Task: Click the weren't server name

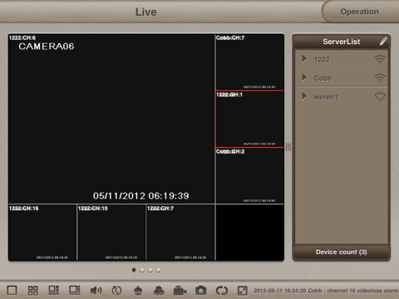Action: [x=326, y=97]
